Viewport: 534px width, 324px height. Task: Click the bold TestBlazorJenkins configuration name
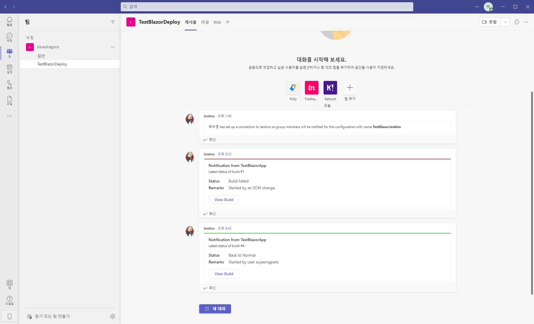click(387, 127)
